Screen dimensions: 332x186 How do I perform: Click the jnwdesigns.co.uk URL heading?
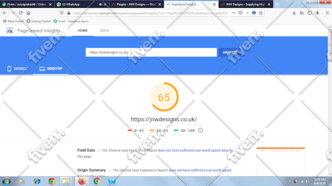pos(164,119)
